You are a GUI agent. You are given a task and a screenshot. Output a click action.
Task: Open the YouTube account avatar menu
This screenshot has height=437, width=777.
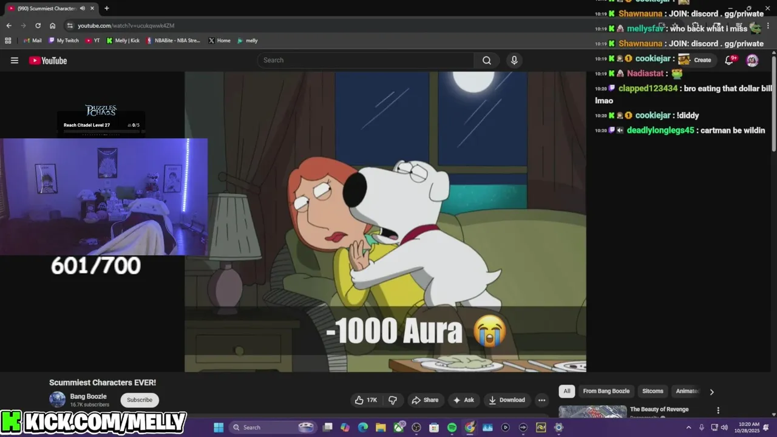pyautogui.click(x=752, y=59)
